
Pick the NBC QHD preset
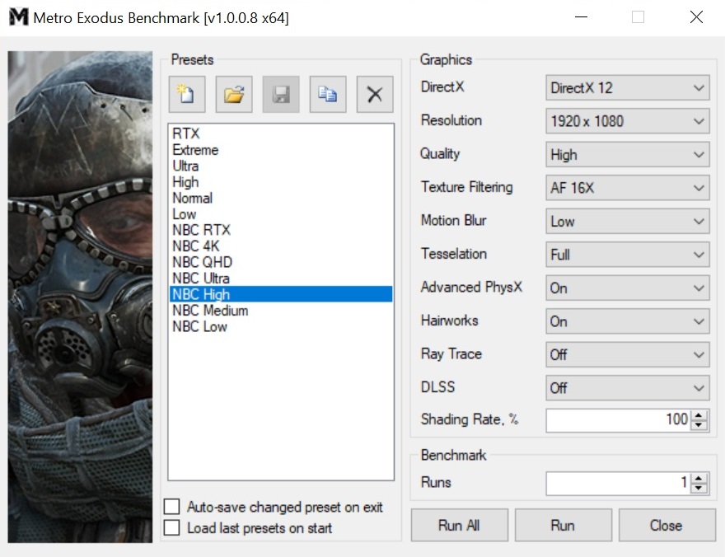click(281, 262)
